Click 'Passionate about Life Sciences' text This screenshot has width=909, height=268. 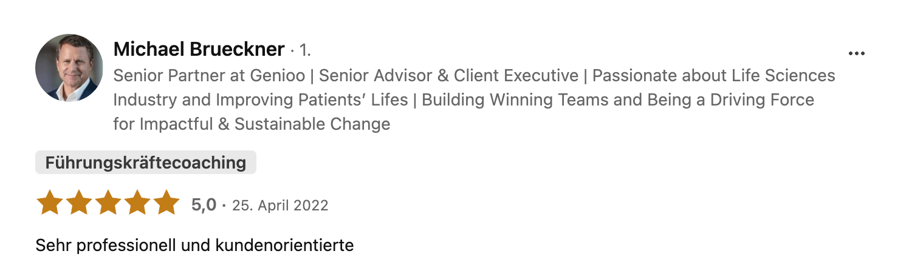713,76
